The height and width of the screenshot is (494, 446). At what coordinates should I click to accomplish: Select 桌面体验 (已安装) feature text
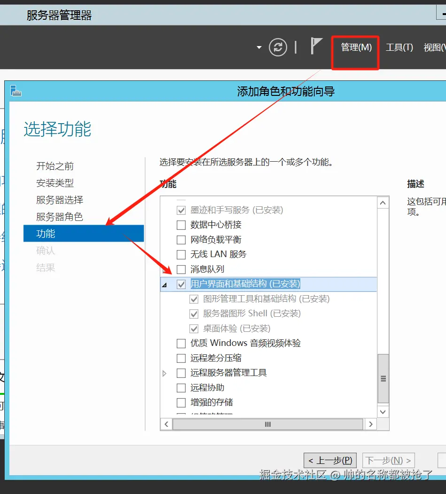point(237,329)
